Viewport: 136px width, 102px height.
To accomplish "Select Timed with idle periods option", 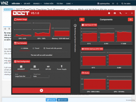I will tap(53, 48).
